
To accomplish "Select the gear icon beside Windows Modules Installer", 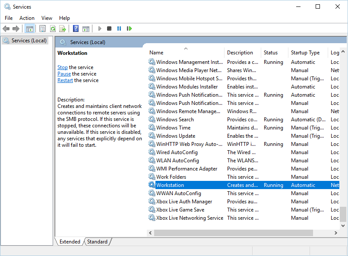I will [x=152, y=86].
